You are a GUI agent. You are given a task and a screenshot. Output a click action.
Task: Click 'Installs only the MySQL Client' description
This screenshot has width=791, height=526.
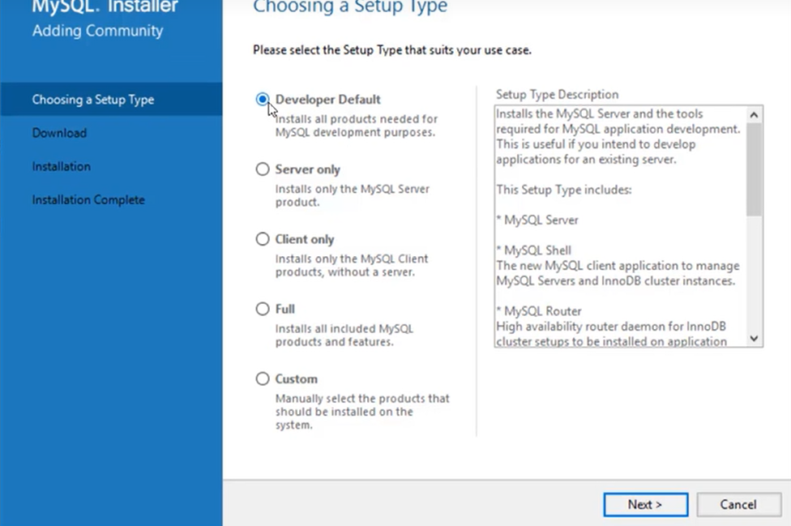[352, 265]
